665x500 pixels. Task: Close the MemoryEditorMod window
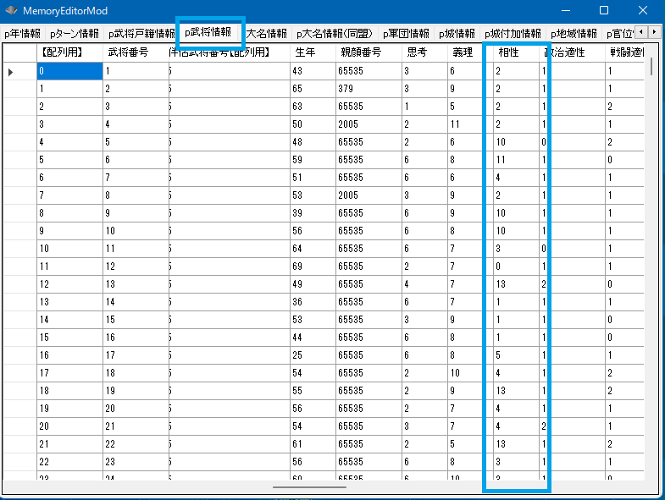642,10
